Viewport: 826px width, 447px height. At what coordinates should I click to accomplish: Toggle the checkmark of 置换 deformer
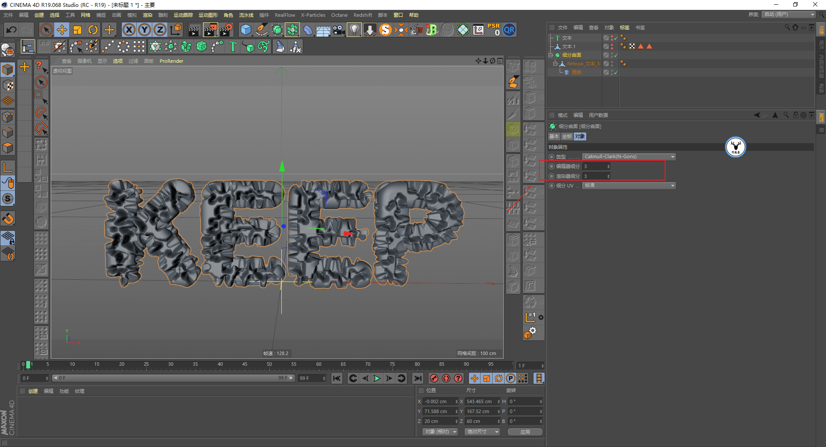coord(616,72)
